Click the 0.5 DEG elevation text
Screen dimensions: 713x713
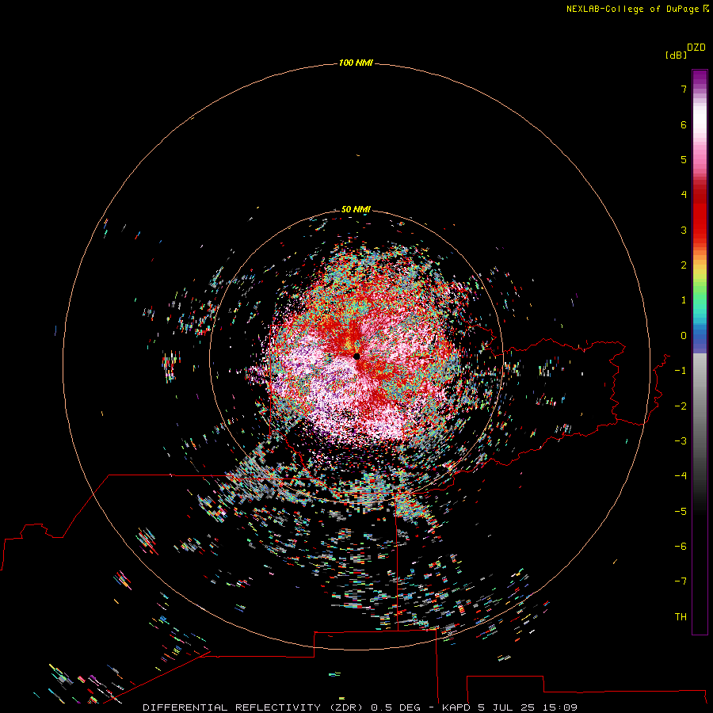coord(395,707)
